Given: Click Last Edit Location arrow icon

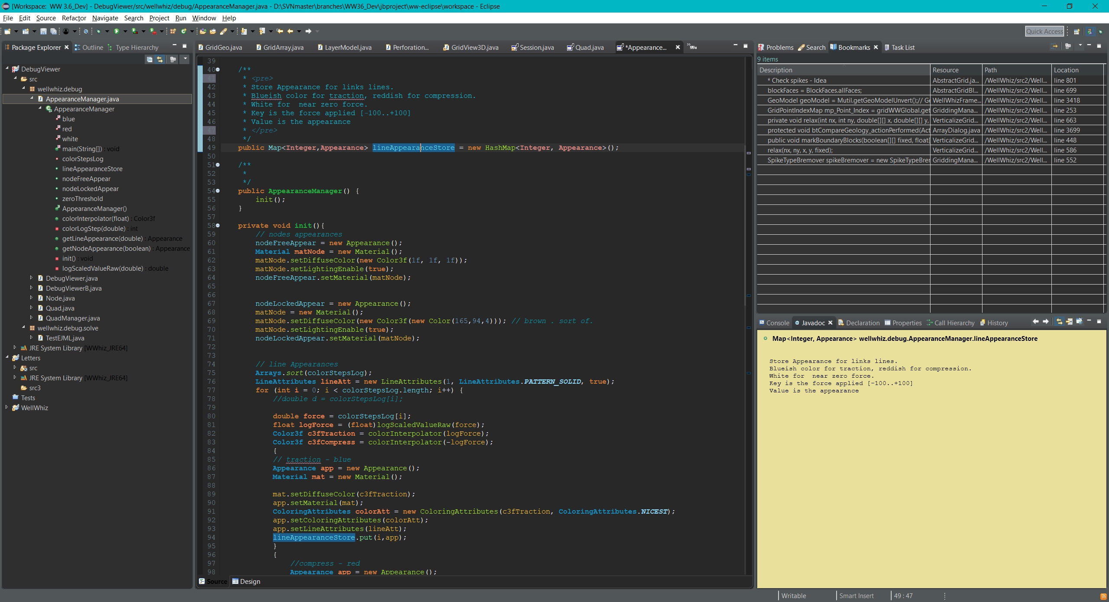Looking at the screenshot, I should tap(280, 31).
